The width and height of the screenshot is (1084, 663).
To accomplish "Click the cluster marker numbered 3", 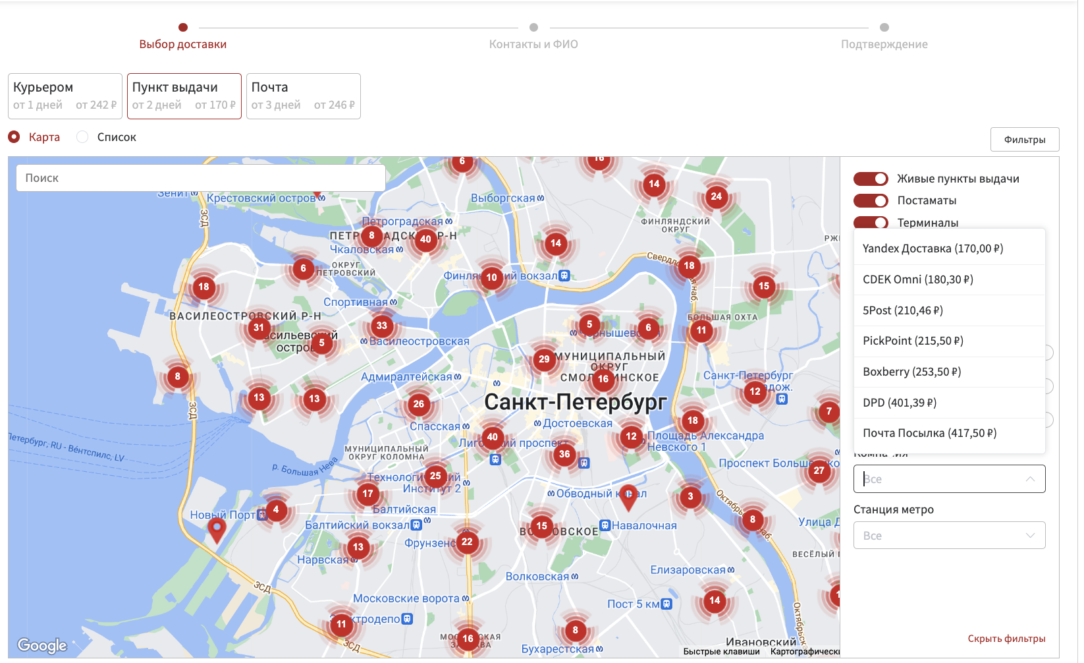I will [x=690, y=496].
